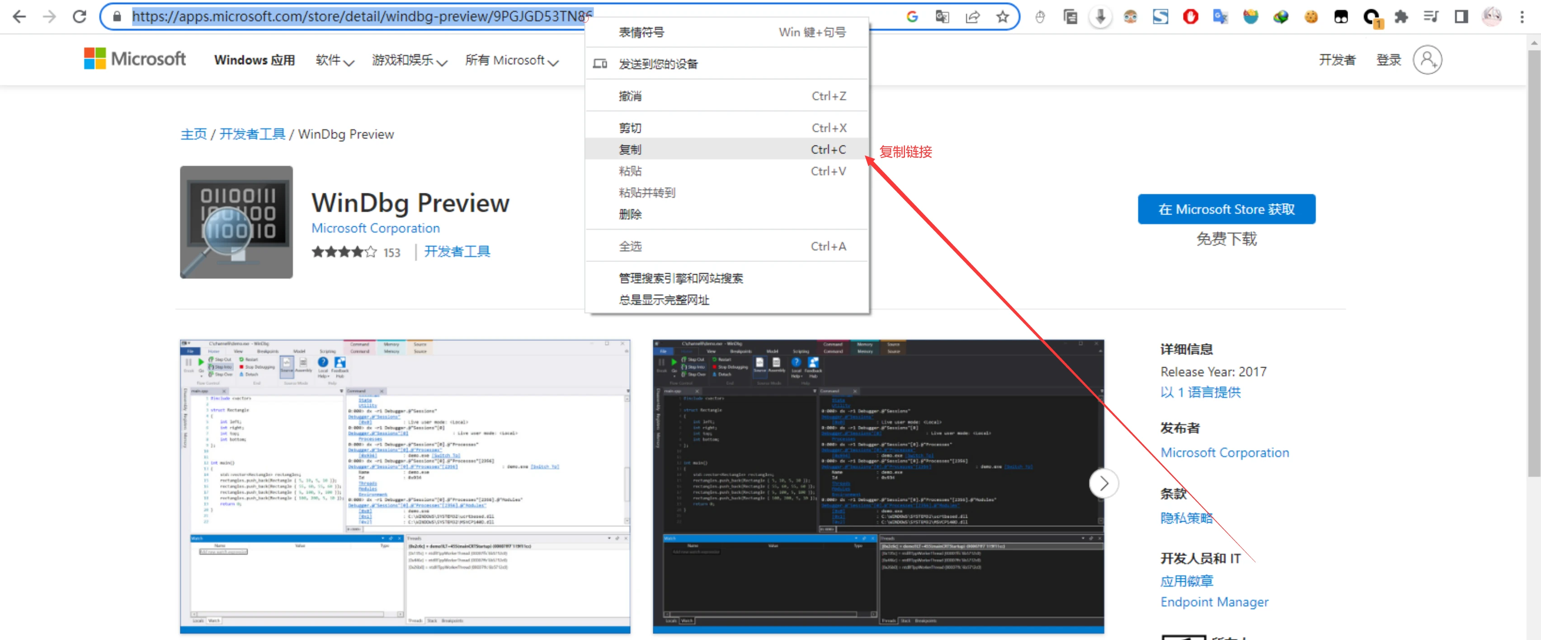Click the black mask Tampermonkey-style icon

(x=1341, y=17)
